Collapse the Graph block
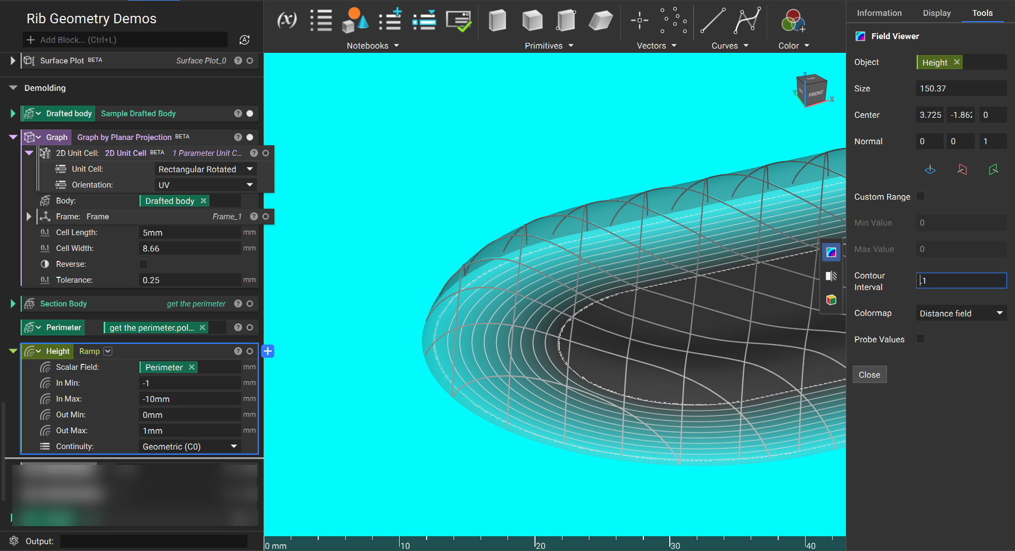The image size is (1015, 551). click(13, 137)
